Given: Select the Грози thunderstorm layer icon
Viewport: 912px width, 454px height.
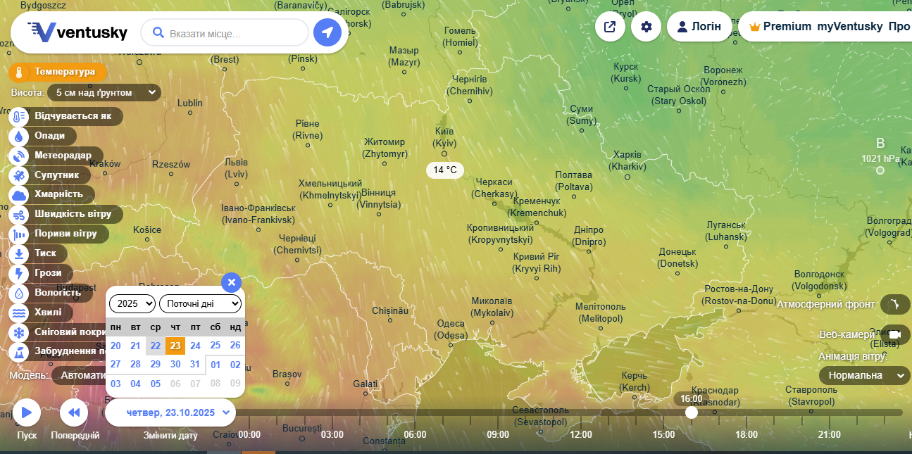Looking at the screenshot, I should click(x=19, y=273).
